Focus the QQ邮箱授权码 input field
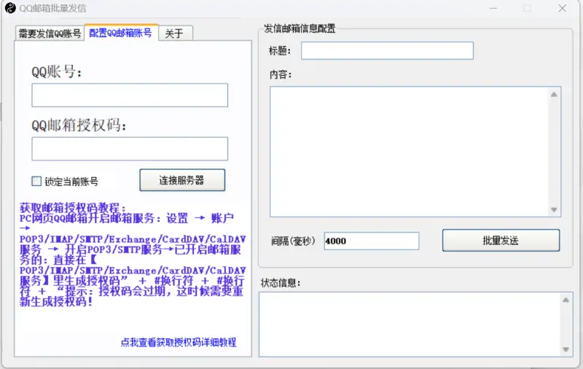The width and height of the screenshot is (583, 369). tap(130, 149)
